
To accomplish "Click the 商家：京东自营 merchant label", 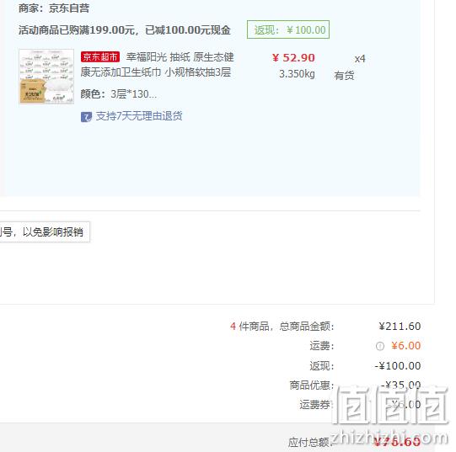I will pyautogui.click(x=54, y=8).
